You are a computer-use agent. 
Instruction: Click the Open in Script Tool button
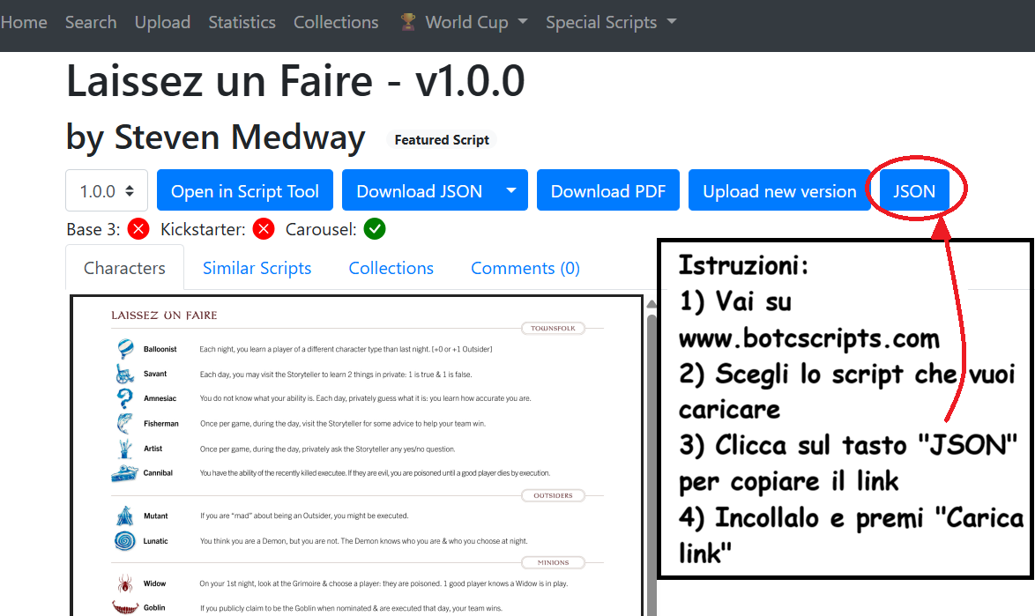[244, 190]
